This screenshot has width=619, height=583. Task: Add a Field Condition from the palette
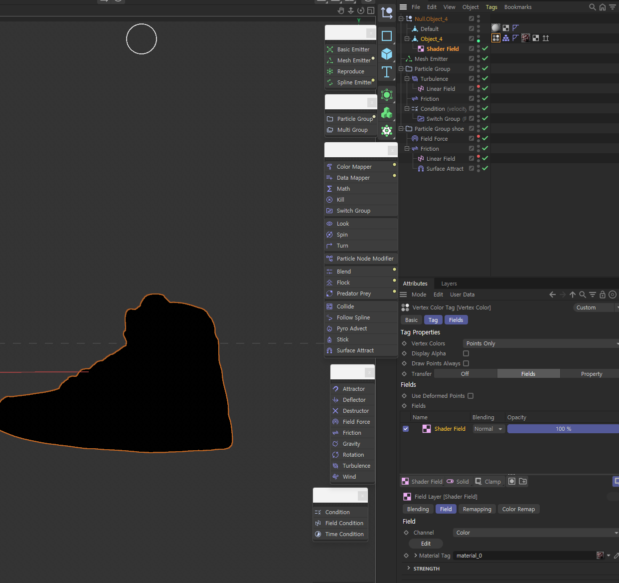(x=344, y=523)
